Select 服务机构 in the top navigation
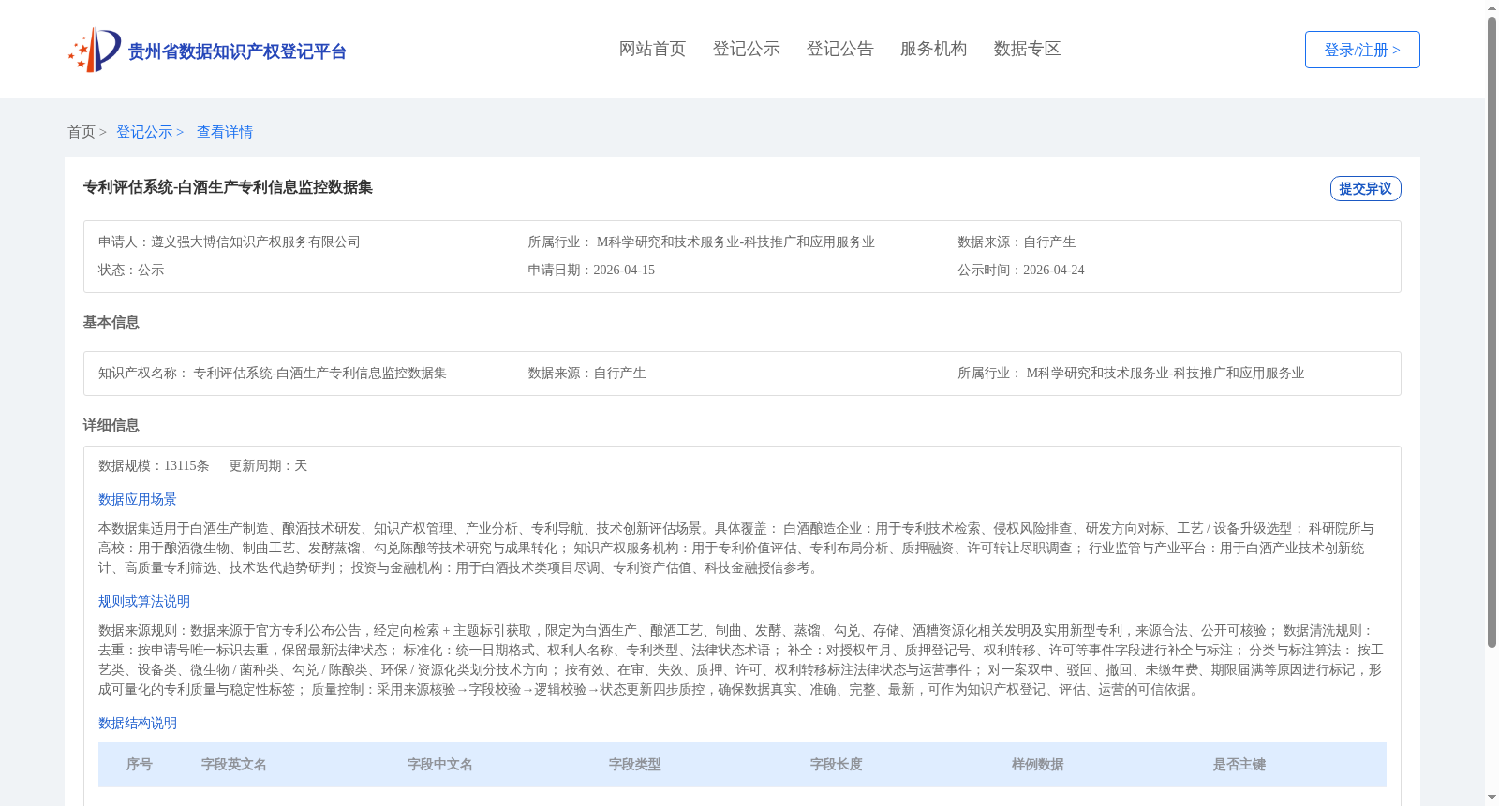1499x806 pixels. coord(933,49)
